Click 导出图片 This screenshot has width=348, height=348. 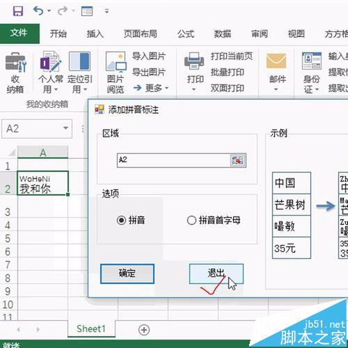tap(149, 72)
